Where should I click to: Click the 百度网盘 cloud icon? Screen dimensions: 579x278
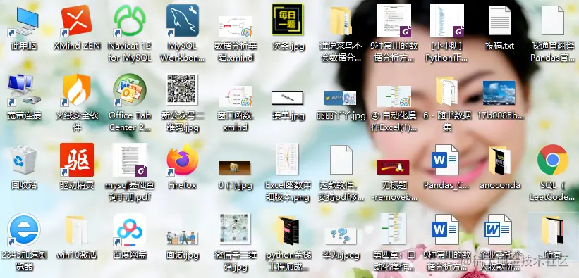coord(130,229)
